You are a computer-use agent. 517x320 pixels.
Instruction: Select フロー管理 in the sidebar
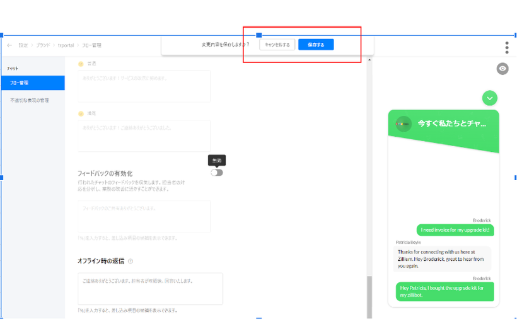[x=32, y=83]
